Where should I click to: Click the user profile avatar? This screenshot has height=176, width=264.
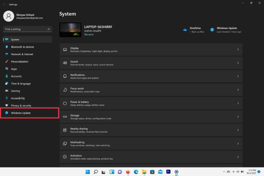tap(9, 16)
